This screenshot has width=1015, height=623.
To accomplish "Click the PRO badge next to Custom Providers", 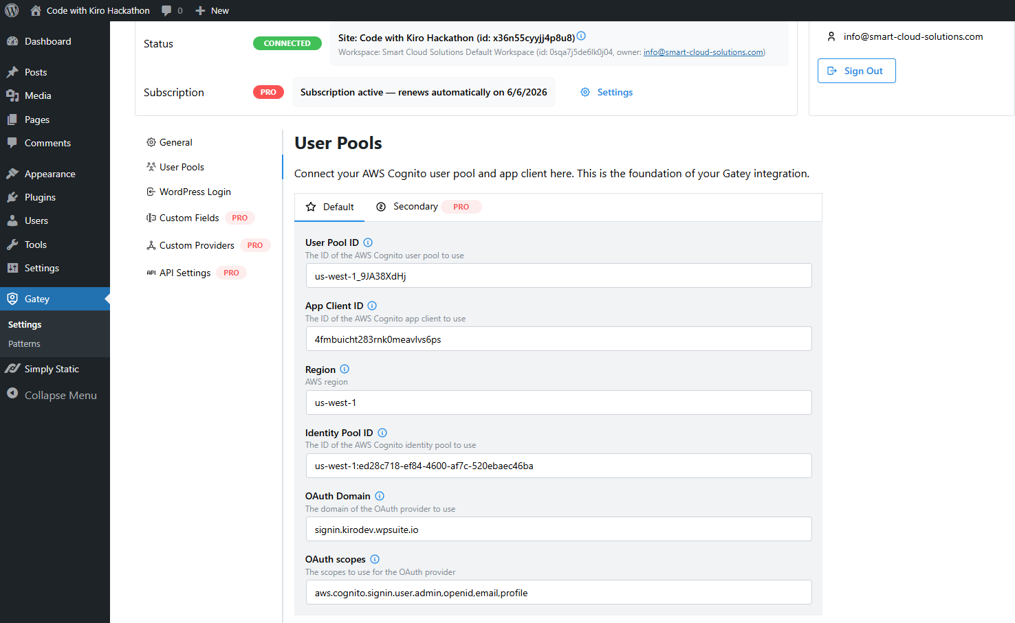I will 255,245.
